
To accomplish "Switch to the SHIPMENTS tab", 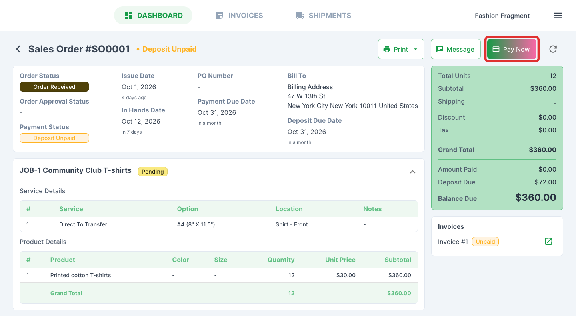I will click(x=323, y=16).
